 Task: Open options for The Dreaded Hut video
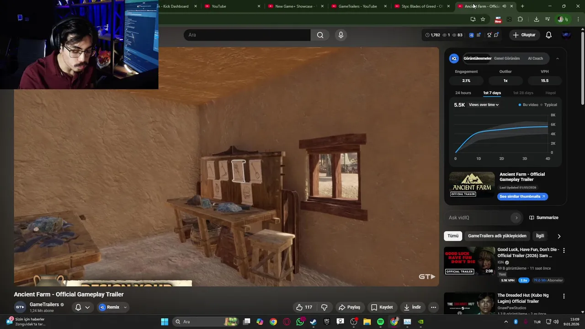tap(564, 296)
